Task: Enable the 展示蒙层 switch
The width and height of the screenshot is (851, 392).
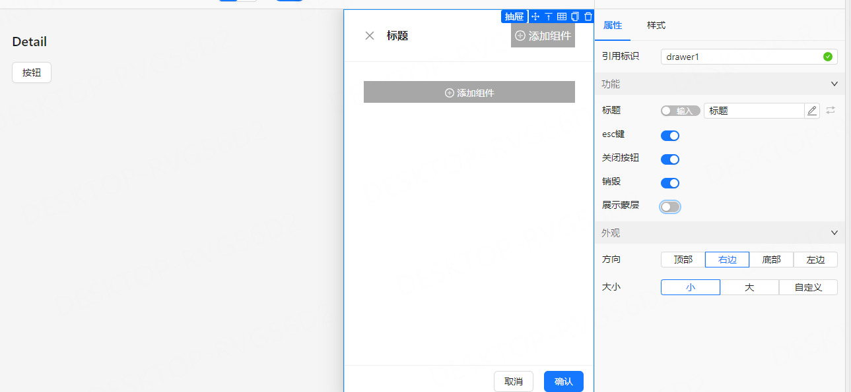Action: pyautogui.click(x=670, y=207)
